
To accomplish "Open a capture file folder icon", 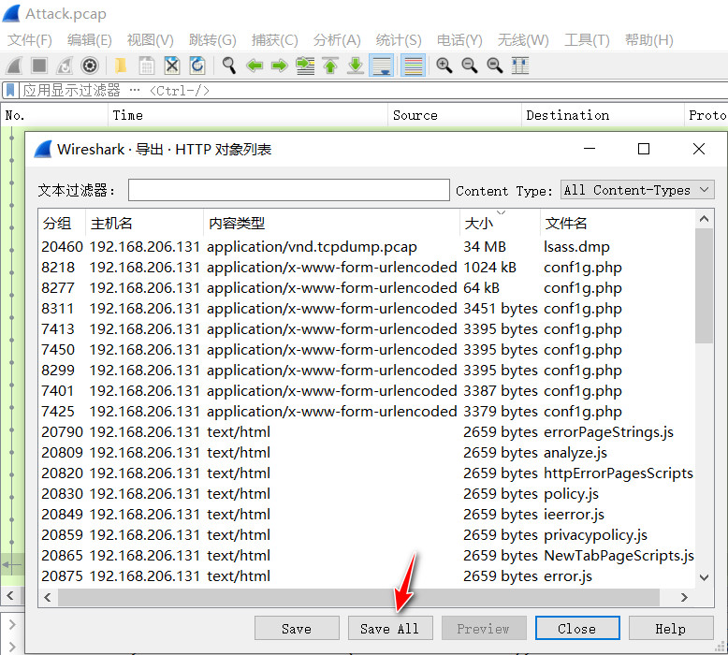I will (121, 65).
